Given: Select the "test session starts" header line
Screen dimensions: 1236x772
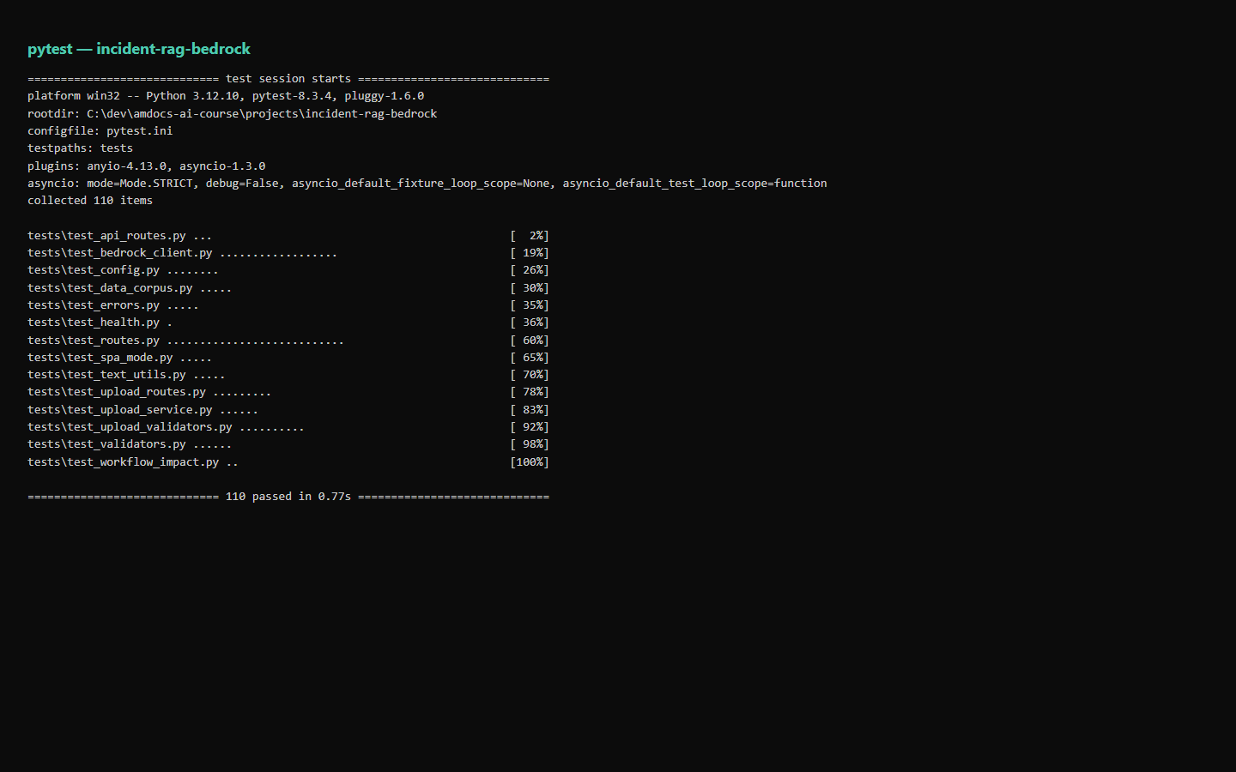Looking at the screenshot, I should click(x=288, y=79).
